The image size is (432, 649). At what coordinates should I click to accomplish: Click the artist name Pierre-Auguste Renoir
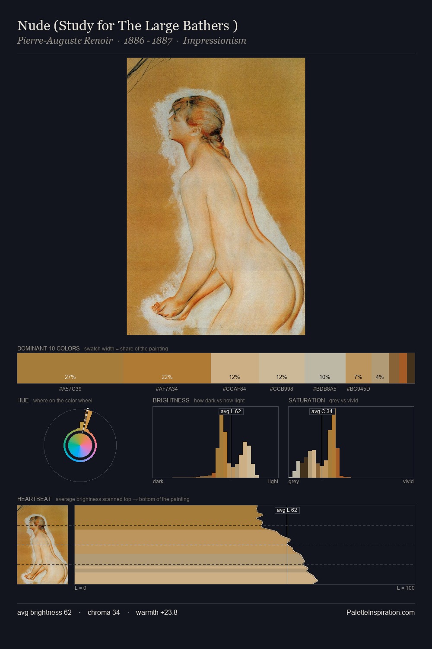pos(65,41)
